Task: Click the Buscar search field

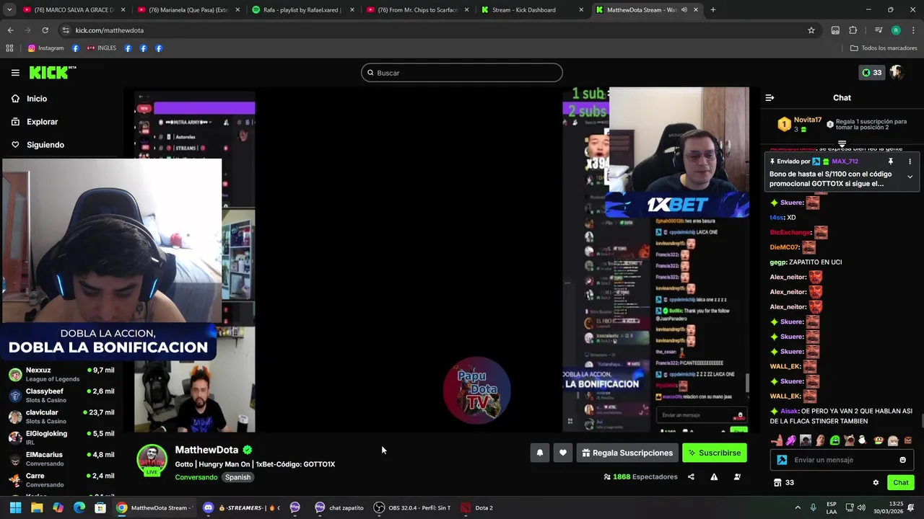Action: (x=462, y=73)
